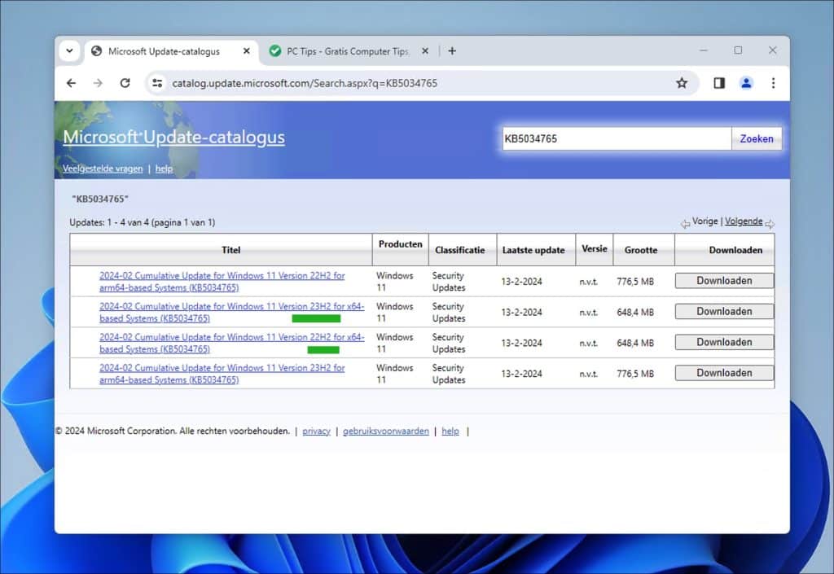Click "648,4 MB" size in 23H2 x64 row

pyautogui.click(x=635, y=313)
